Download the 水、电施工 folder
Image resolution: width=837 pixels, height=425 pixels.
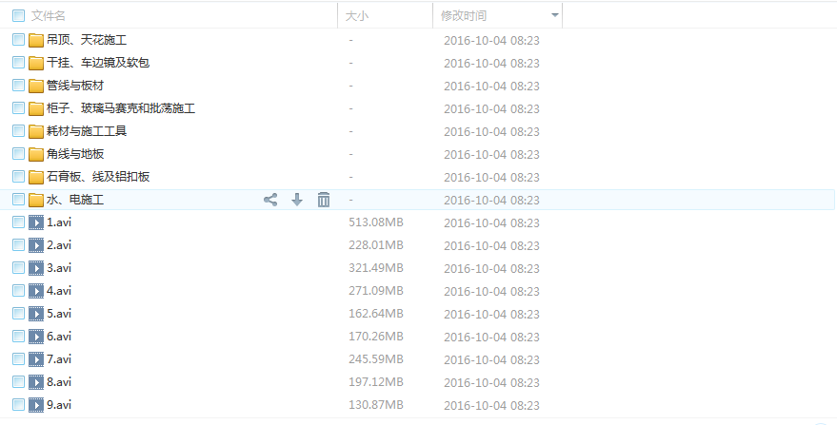(x=297, y=200)
